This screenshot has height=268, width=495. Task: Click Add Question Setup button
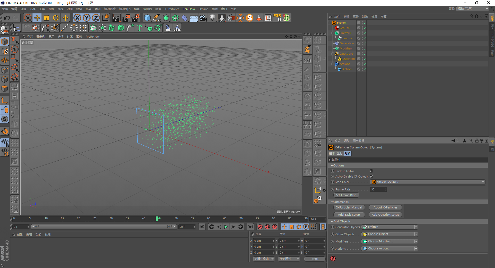[x=385, y=215]
